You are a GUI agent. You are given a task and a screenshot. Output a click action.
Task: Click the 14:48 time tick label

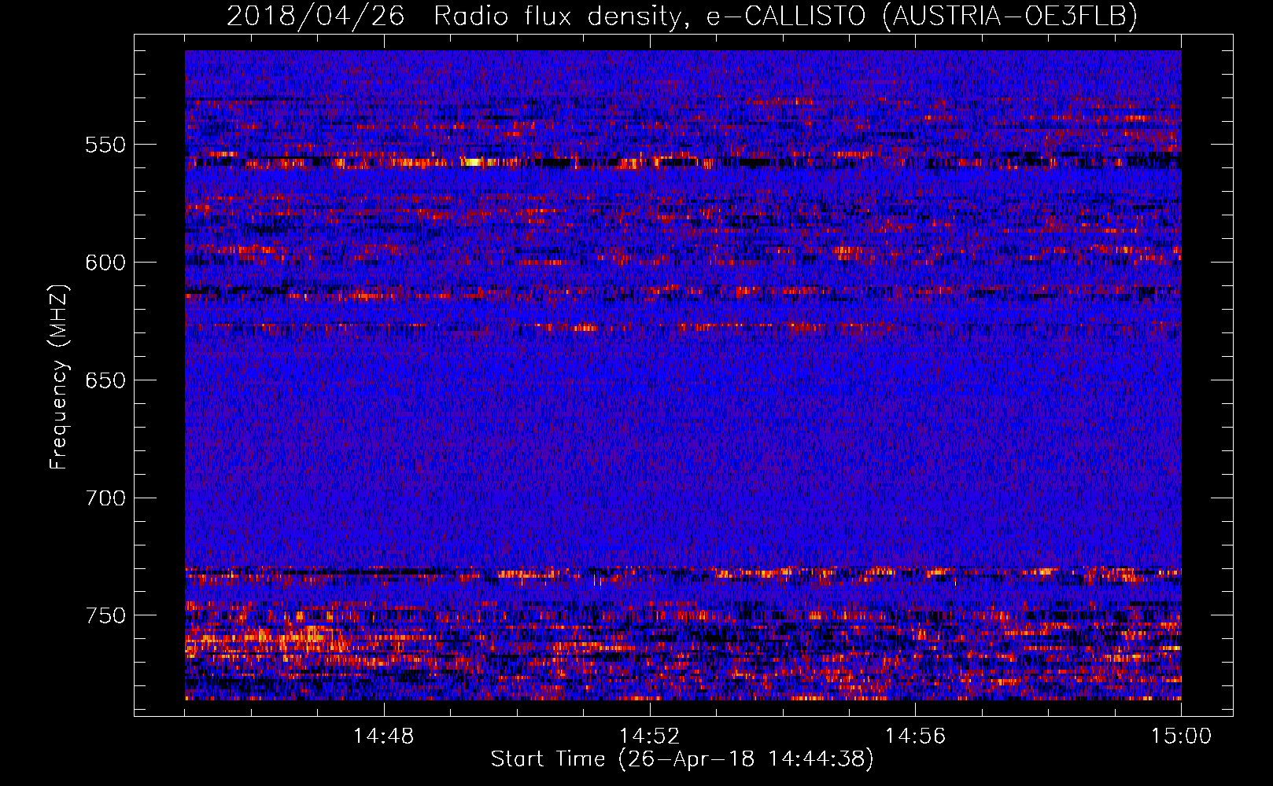point(383,736)
